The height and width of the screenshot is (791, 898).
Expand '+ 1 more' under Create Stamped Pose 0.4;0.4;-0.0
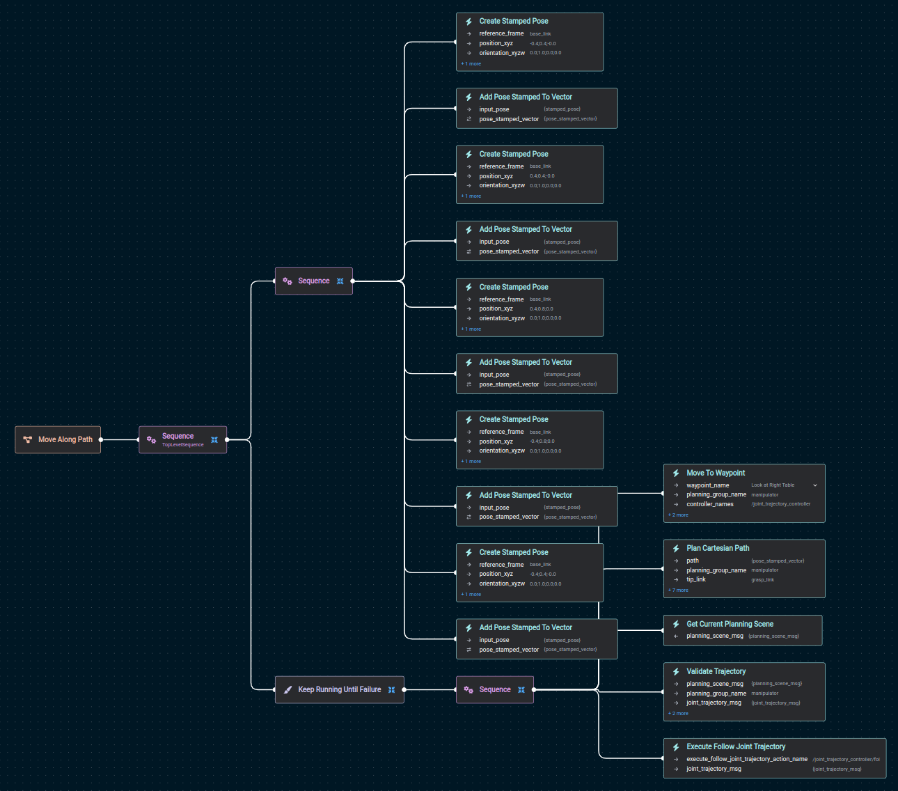(x=471, y=196)
